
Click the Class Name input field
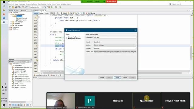[115, 37]
